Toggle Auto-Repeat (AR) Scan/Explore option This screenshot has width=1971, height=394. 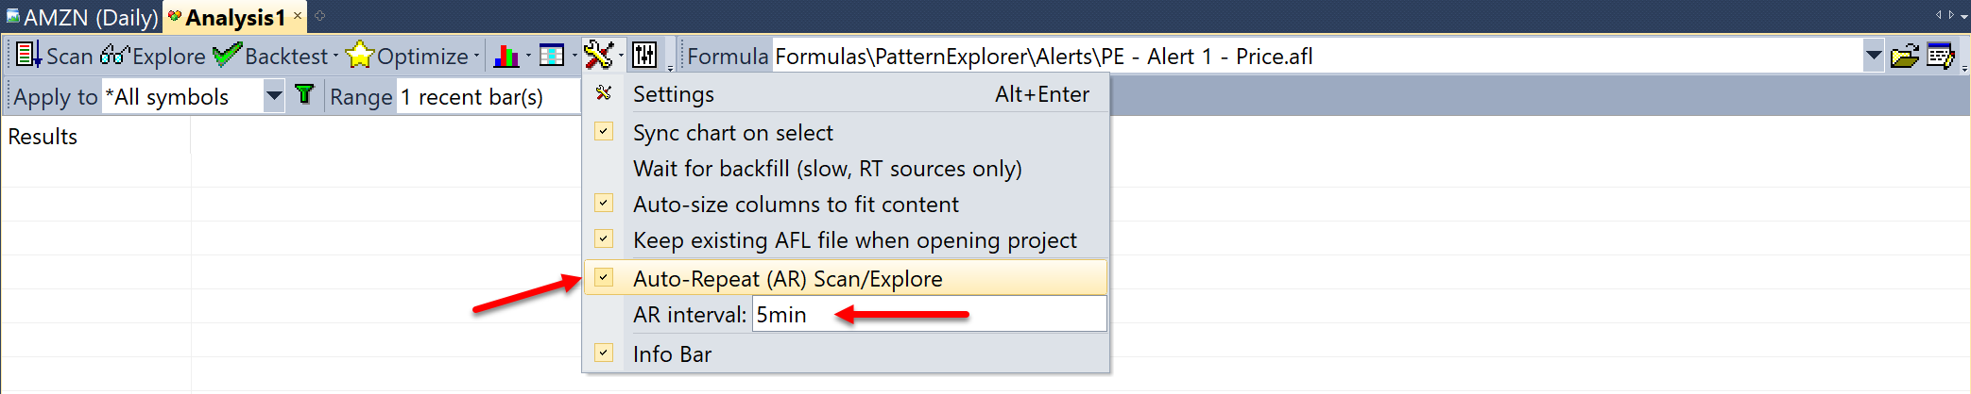[787, 279]
